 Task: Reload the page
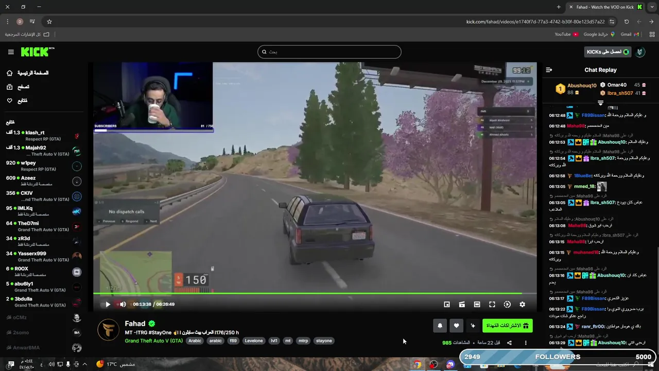pos(627,22)
